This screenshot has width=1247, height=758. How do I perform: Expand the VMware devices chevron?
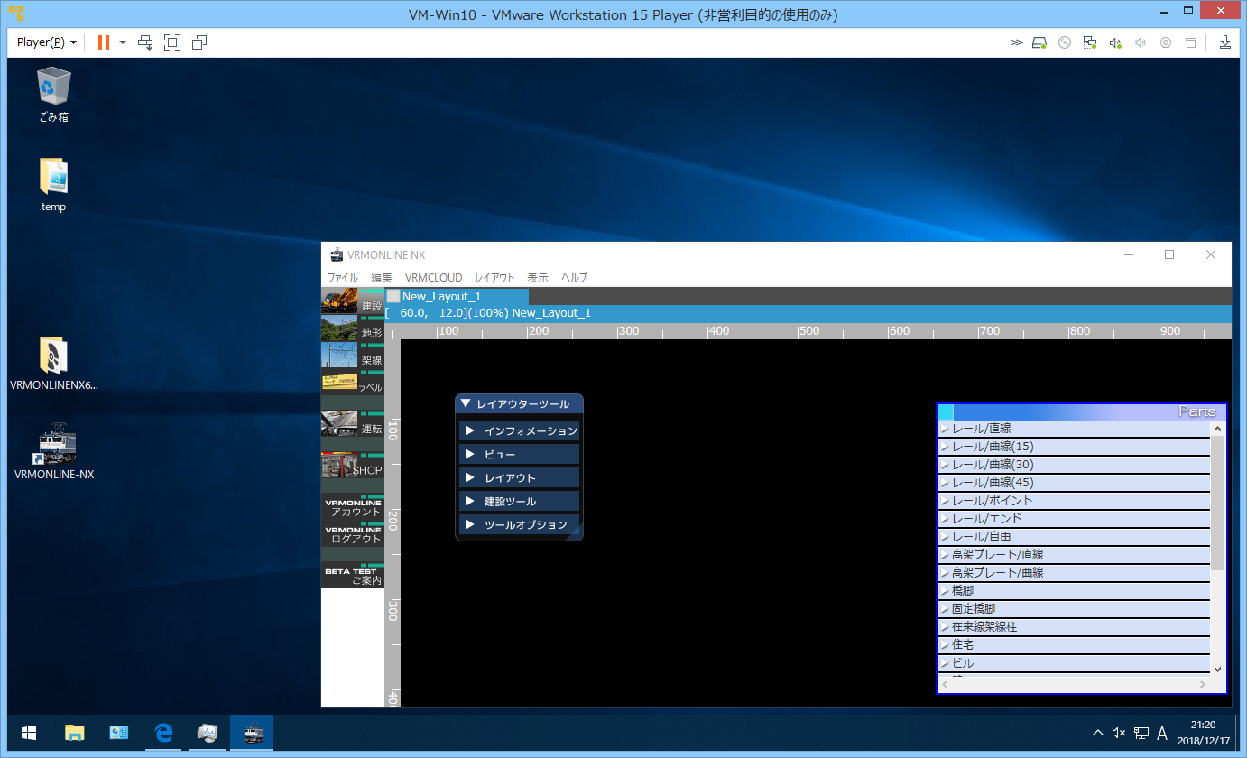coord(1017,42)
